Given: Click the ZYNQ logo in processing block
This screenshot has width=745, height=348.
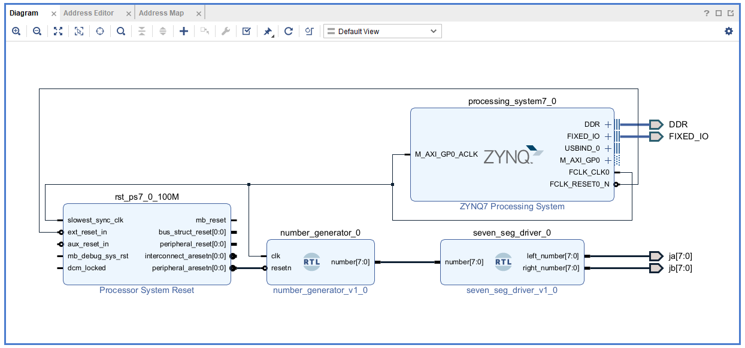Looking at the screenshot, I should coord(513,155).
